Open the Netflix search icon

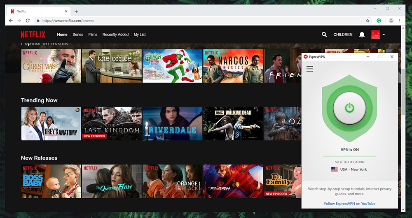click(324, 35)
